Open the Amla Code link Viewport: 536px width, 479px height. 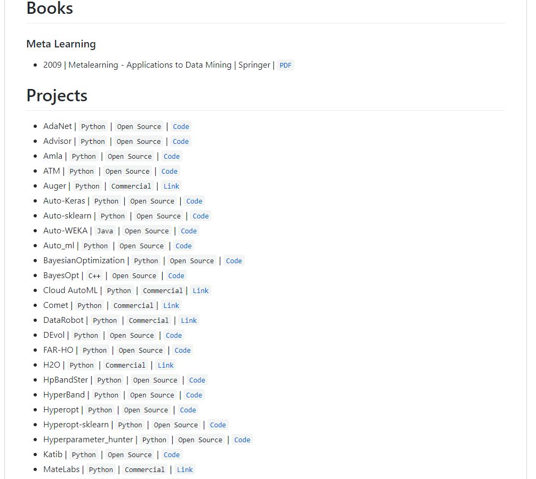(x=172, y=156)
